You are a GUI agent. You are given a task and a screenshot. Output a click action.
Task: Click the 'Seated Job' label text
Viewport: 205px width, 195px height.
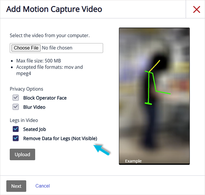(35, 129)
